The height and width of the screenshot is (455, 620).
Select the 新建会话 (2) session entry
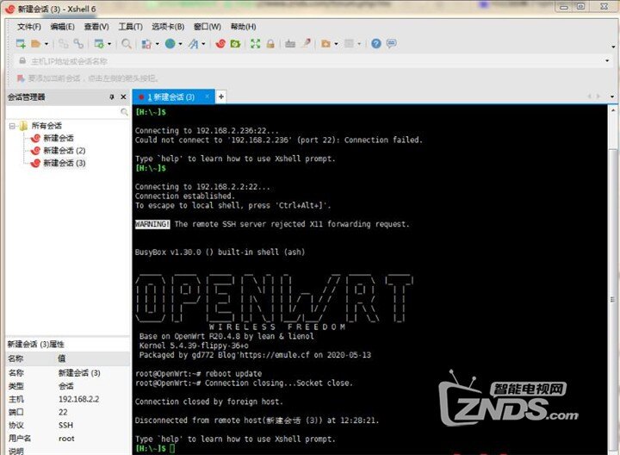[64, 151]
